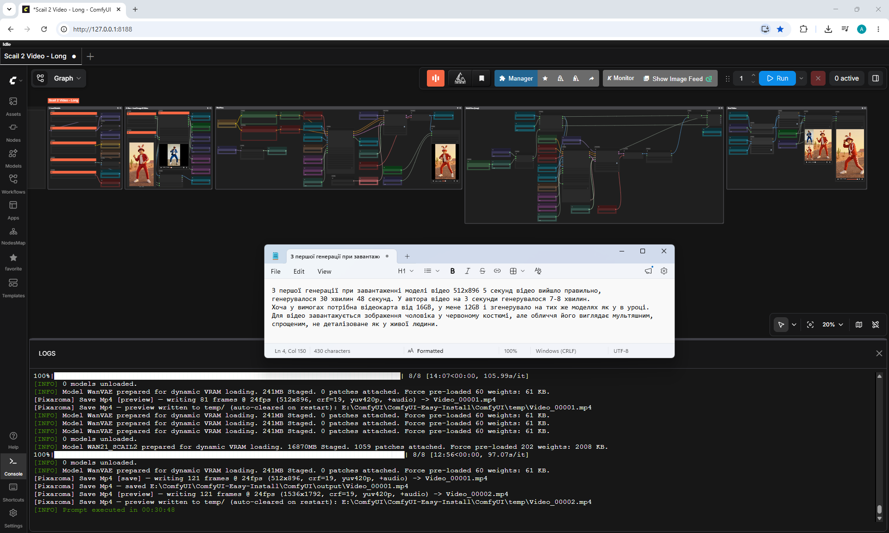
Task: Open the Assets sidebar panel
Action: point(13,106)
